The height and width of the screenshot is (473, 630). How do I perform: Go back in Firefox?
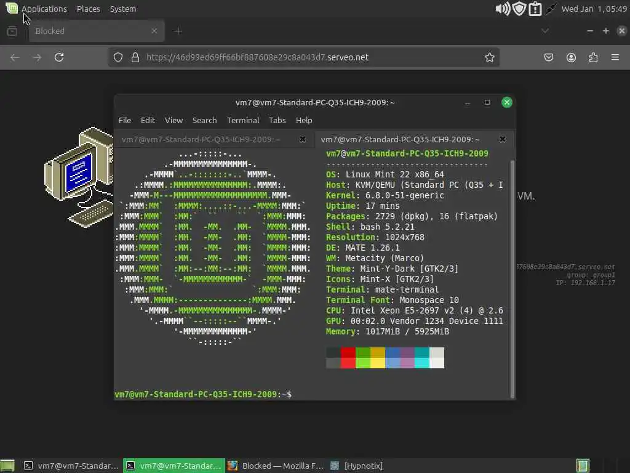[15, 57]
